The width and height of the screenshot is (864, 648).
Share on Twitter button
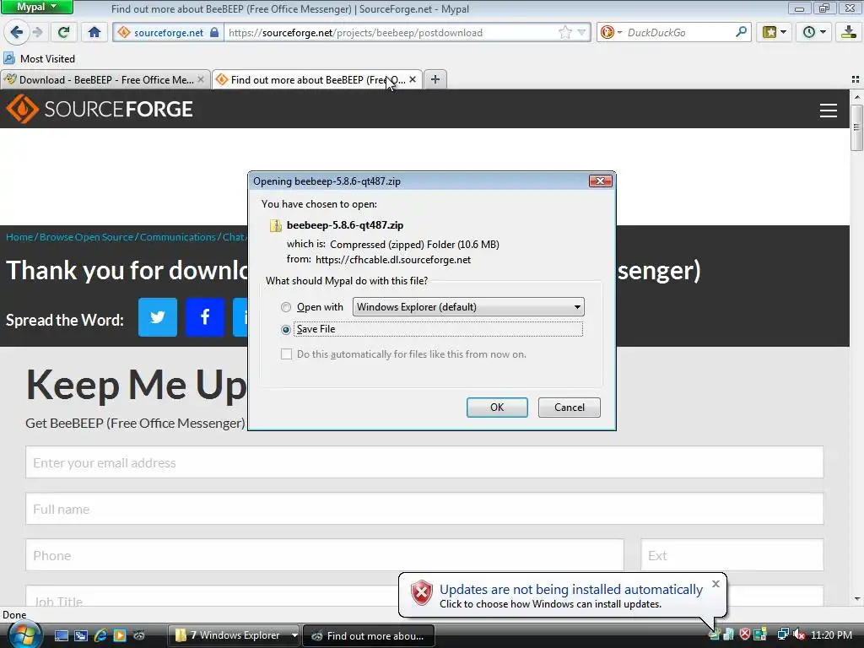point(158,317)
